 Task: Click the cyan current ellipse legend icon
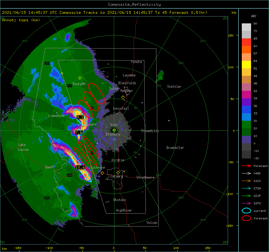[x=246, y=211]
